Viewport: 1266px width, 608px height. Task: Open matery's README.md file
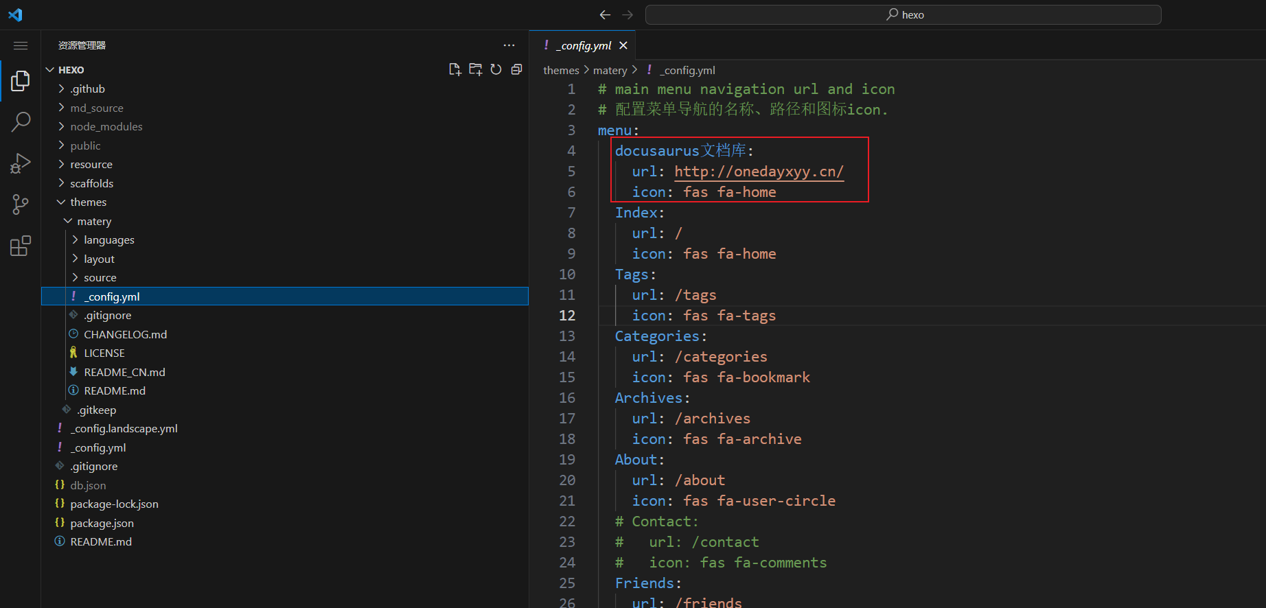pyautogui.click(x=285, y=390)
